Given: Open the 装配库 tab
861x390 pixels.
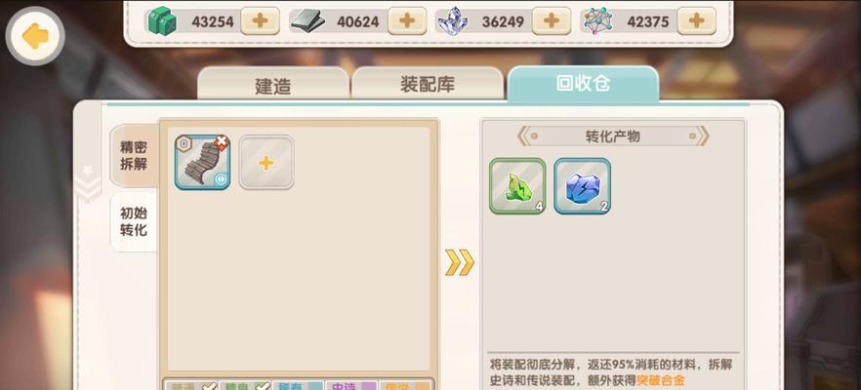Looking at the screenshot, I should 428,84.
